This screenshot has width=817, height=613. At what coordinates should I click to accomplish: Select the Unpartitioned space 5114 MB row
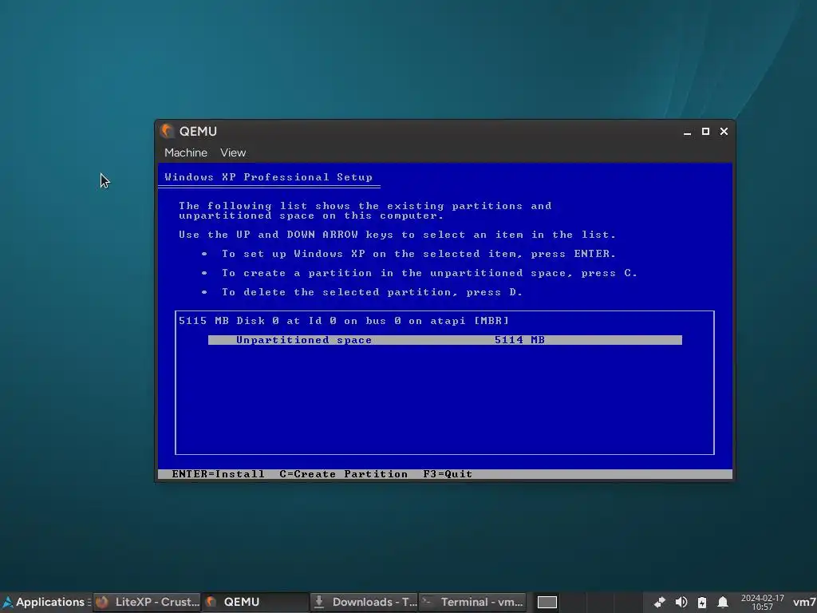[445, 340]
